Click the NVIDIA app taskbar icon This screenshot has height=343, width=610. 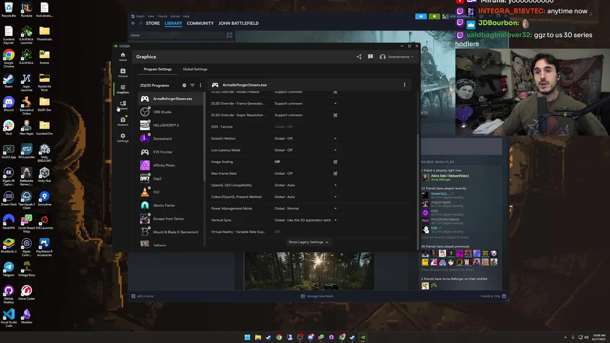click(x=363, y=337)
